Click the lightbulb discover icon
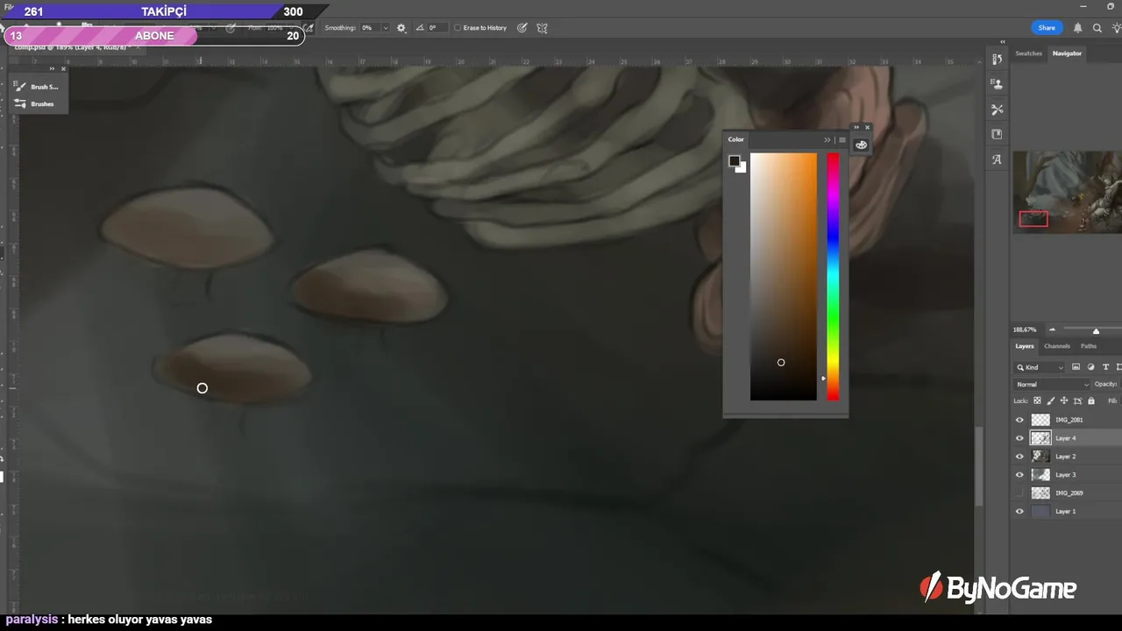 tap(1116, 28)
